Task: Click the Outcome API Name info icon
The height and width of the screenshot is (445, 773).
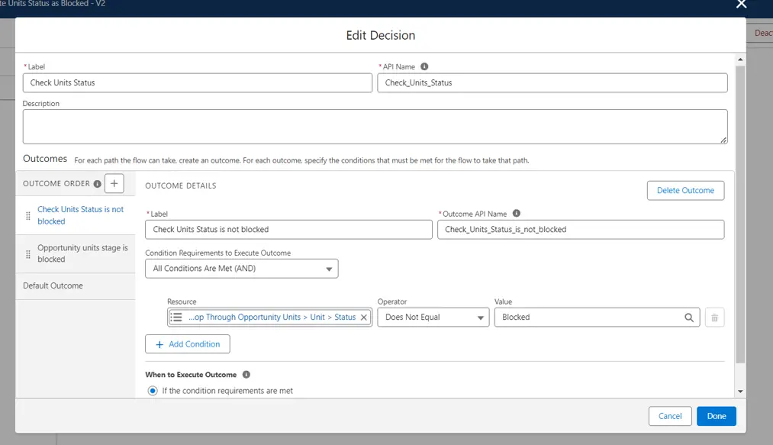Action: tap(517, 214)
